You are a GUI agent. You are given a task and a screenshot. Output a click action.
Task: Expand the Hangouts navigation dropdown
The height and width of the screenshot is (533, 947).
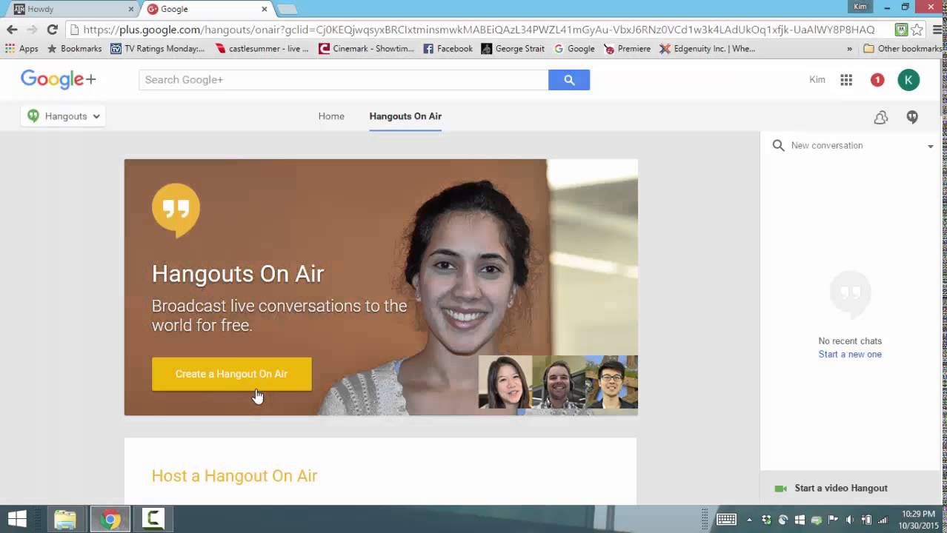[x=64, y=116]
